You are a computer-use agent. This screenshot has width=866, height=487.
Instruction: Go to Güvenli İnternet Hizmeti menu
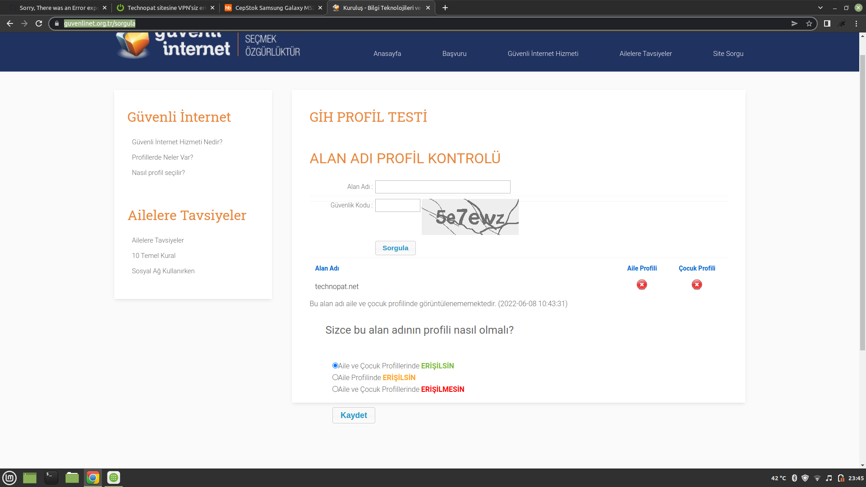coord(543,54)
